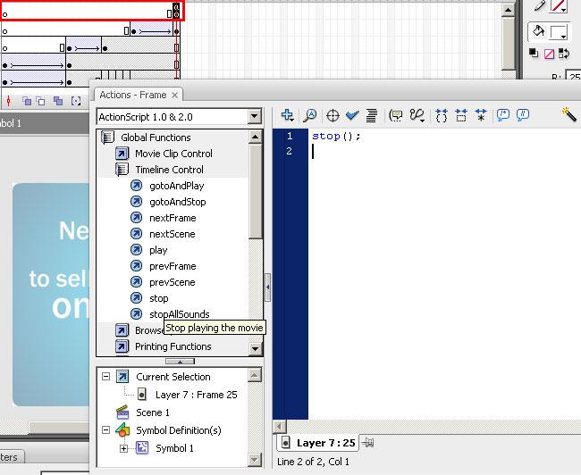Open the stroke color swatch
The height and width of the screenshot is (475, 581).
[x=559, y=6]
